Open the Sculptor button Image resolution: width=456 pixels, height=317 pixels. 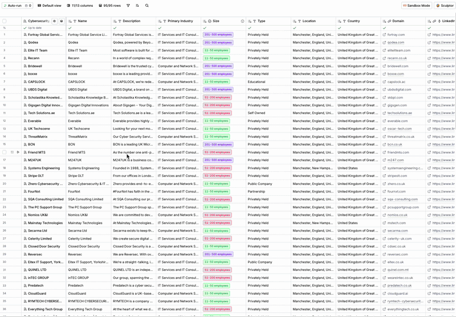tap(445, 6)
